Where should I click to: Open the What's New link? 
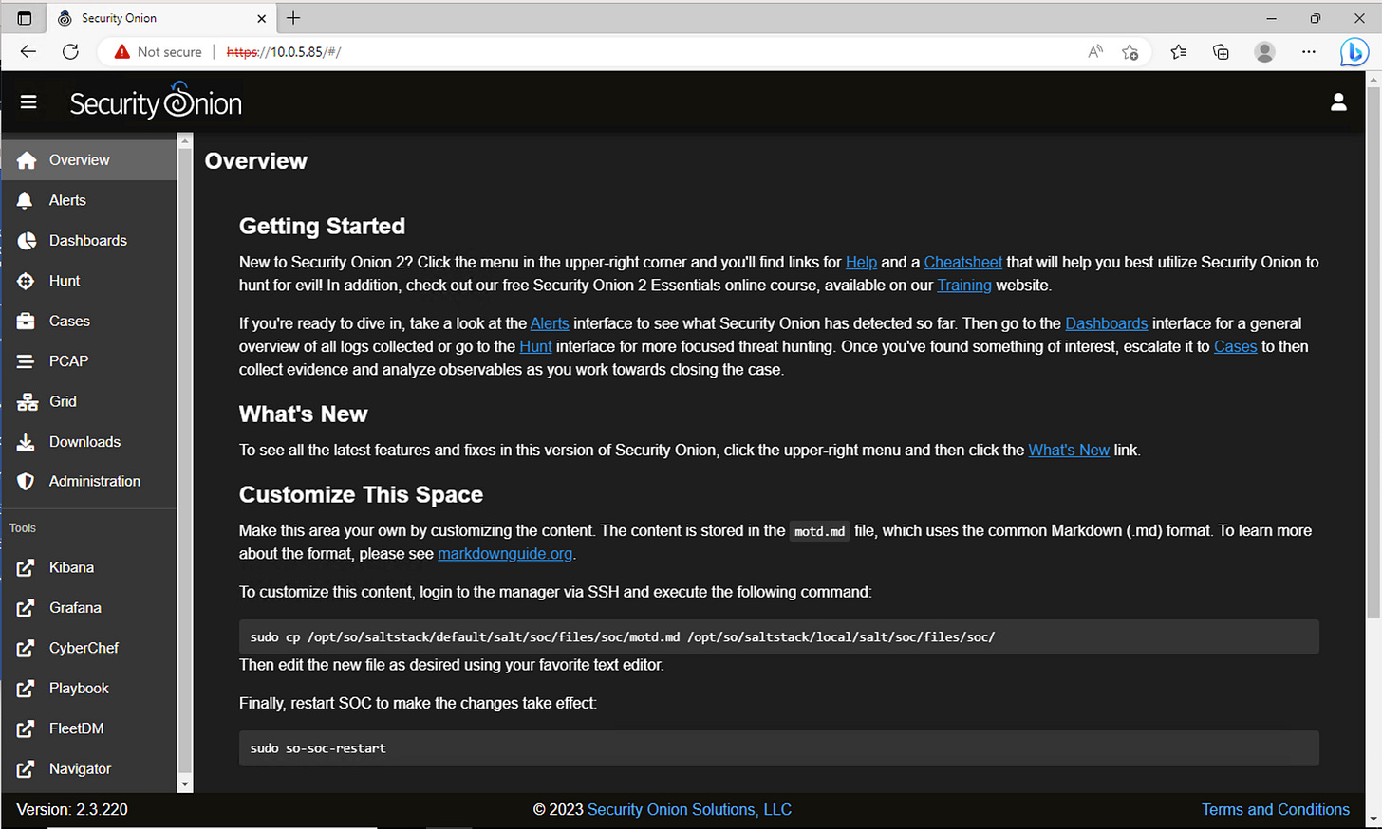point(1069,451)
